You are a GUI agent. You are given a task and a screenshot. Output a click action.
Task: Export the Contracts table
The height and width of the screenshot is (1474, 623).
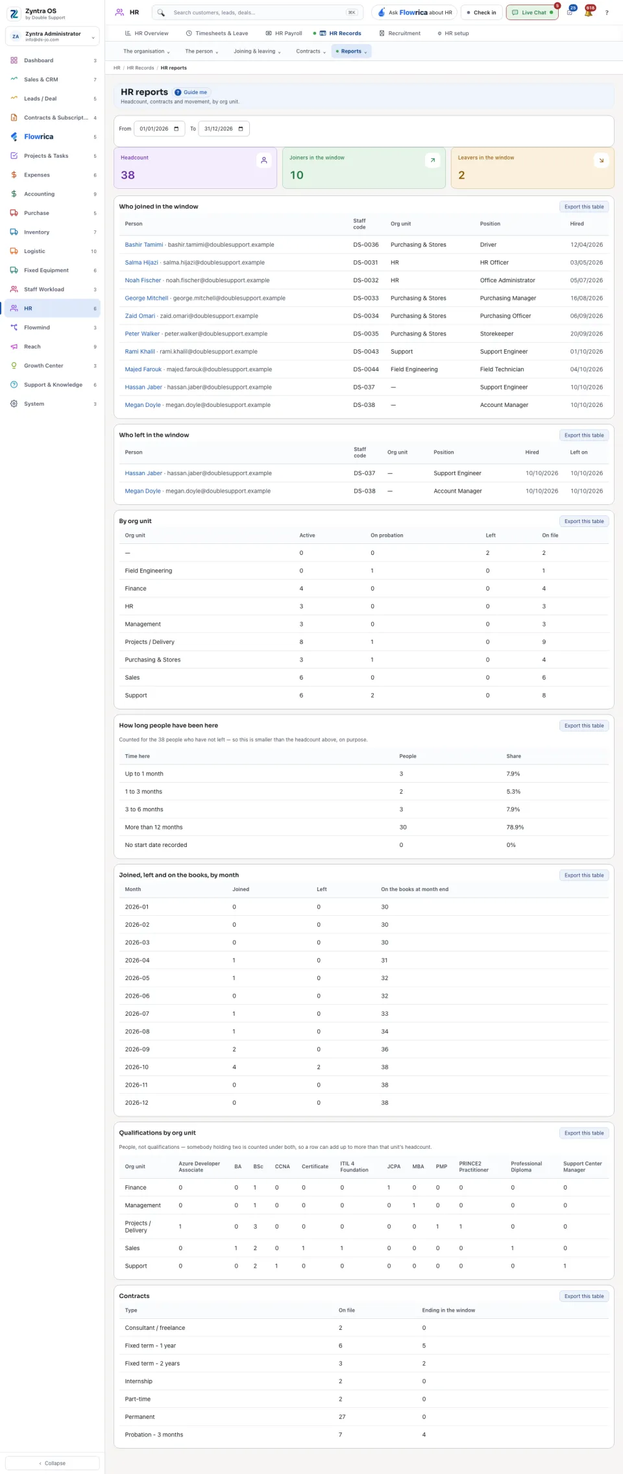[584, 1296]
